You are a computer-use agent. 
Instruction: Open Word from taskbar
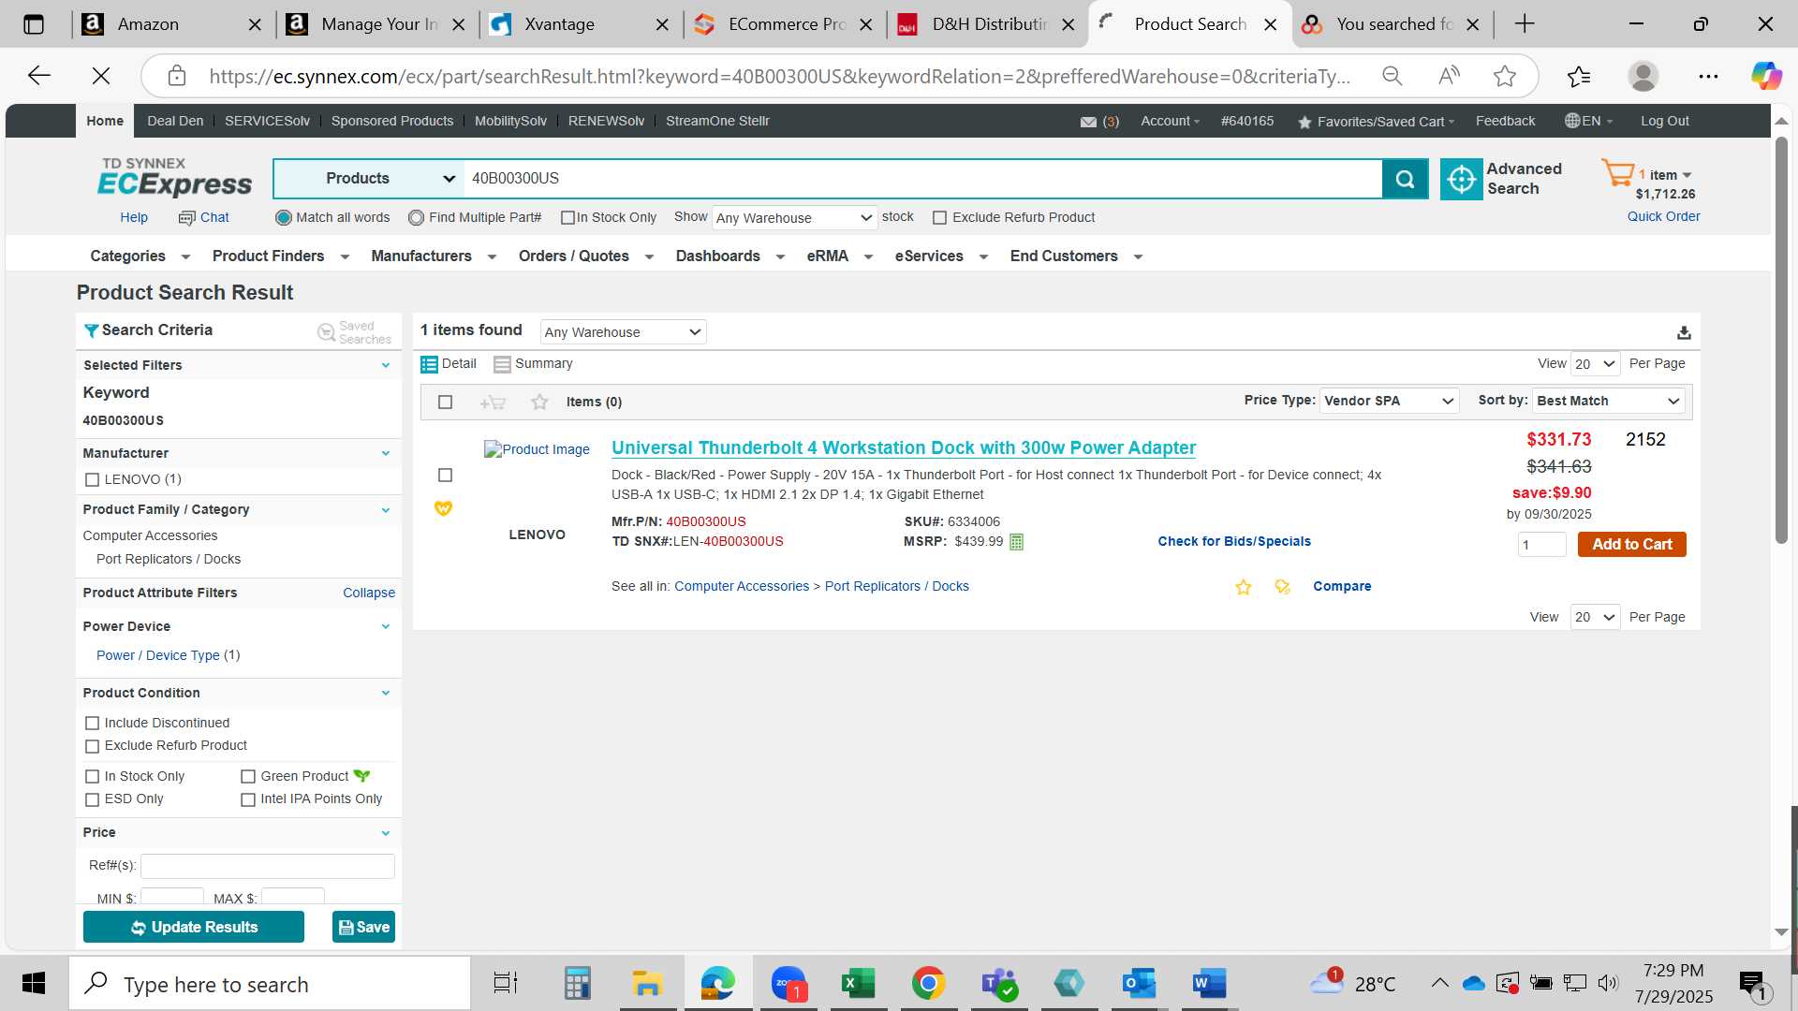1209,984
